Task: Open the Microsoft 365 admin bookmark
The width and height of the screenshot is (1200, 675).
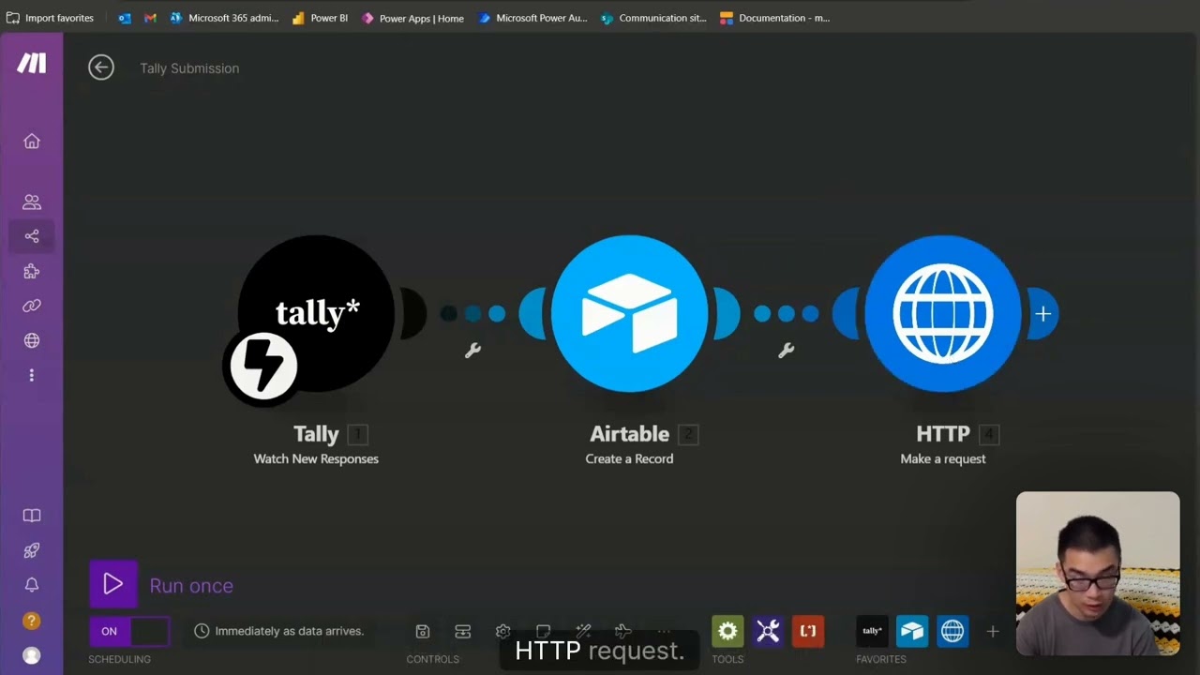Action: (x=225, y=18)
